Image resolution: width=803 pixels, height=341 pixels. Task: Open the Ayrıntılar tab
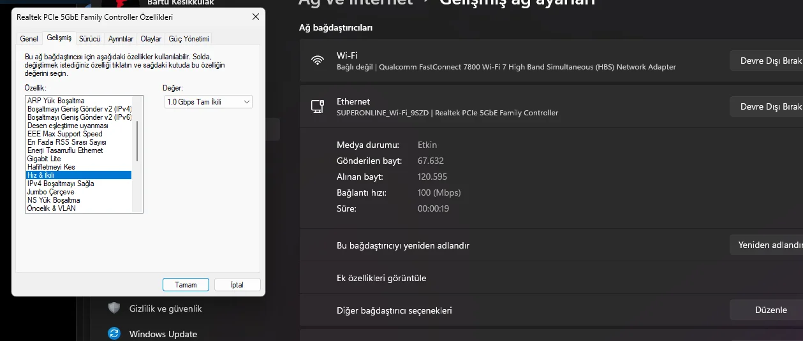click(x=121, y=39)
